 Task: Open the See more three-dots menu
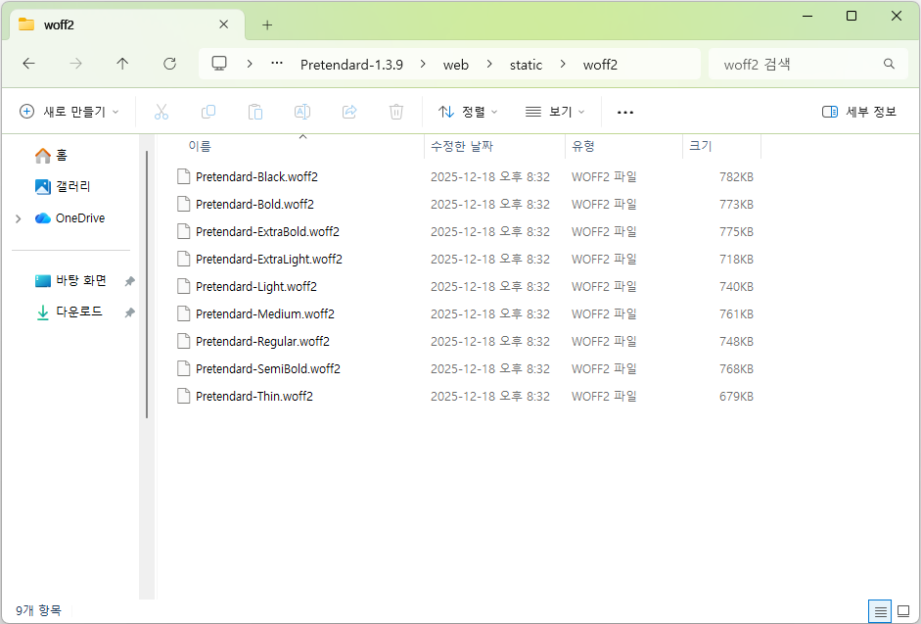coord(625,112)
